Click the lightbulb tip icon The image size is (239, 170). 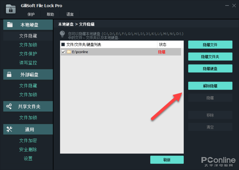(x=62, y=34)
